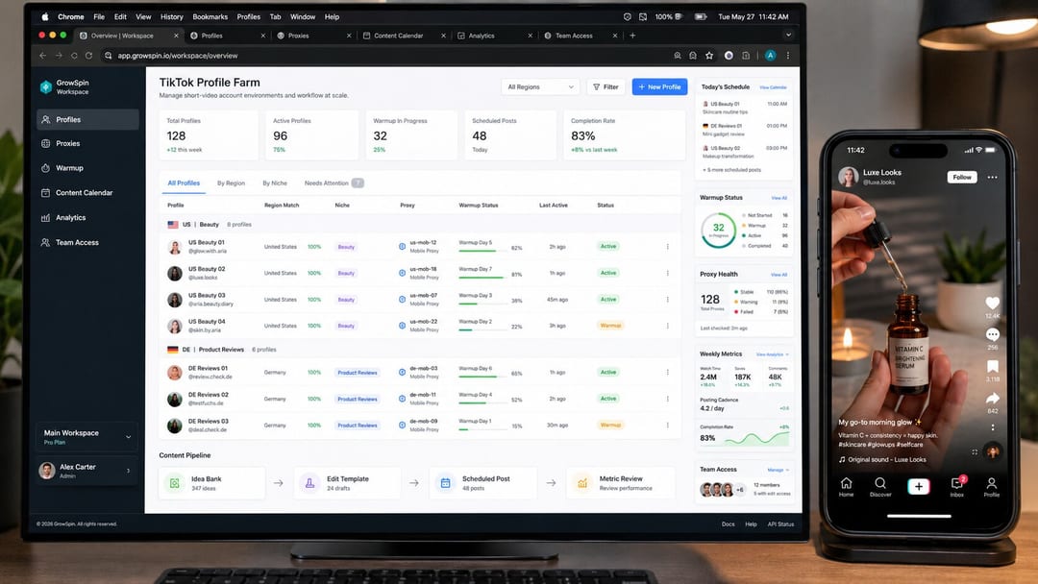Open the Apple menu
The image size is (1038, 584).
[x=45, y=16]
